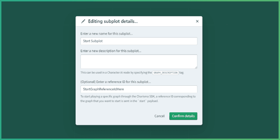Close the subplot details dialog with X
Screen dimensions: 280x140
[x=197, y=21]
